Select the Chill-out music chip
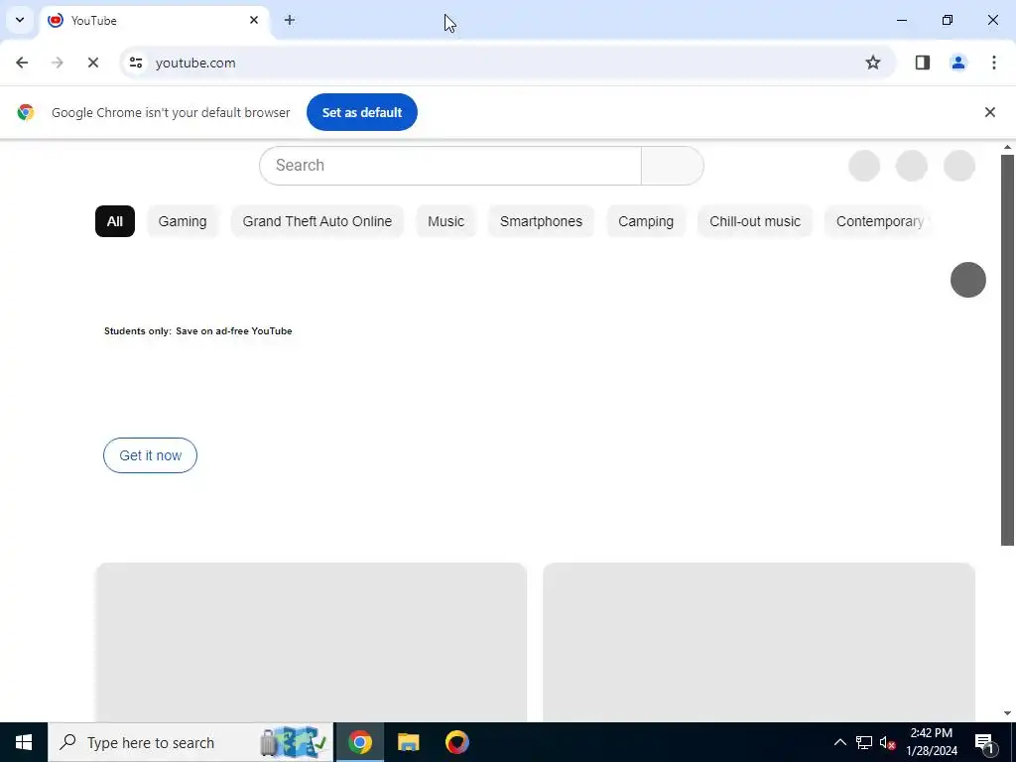This screenshot has height=762, width=1016. coord(755,221)
